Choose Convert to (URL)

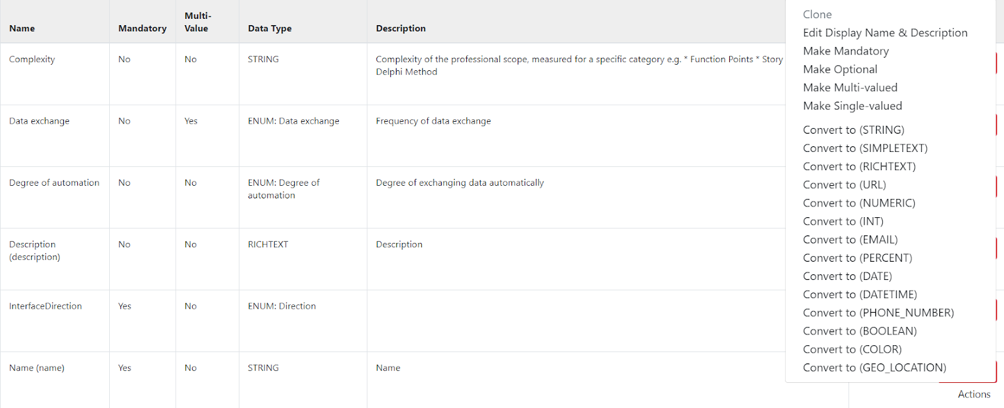tap(845, 185)
